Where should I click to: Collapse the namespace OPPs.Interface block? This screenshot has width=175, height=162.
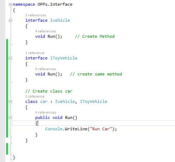(x=11, y=5)
